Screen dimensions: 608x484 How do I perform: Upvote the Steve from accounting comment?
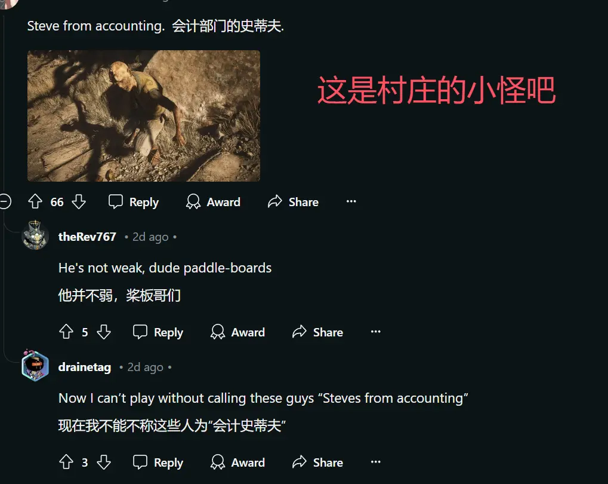(35, 201)
